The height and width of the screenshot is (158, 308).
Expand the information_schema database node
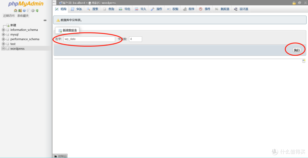click(x=3, y=30)
